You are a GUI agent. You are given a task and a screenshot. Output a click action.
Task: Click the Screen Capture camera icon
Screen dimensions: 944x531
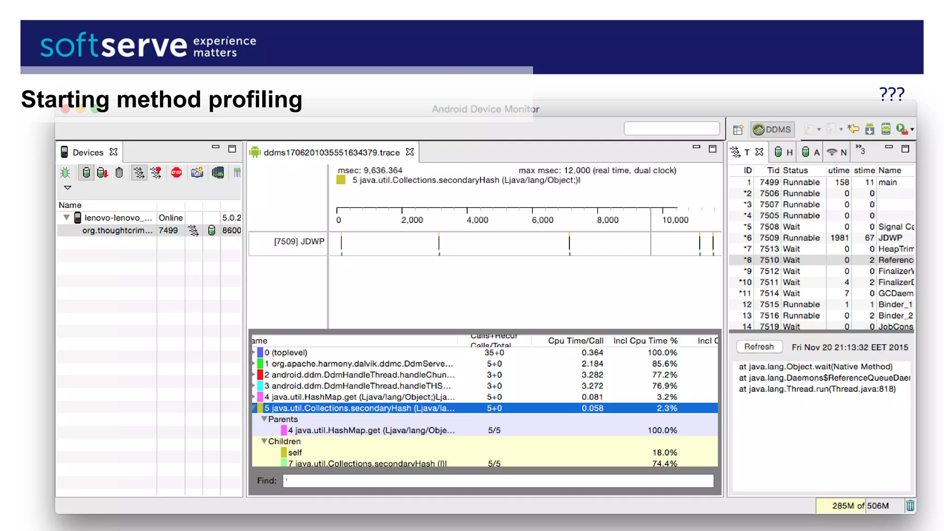click(197, 173)
